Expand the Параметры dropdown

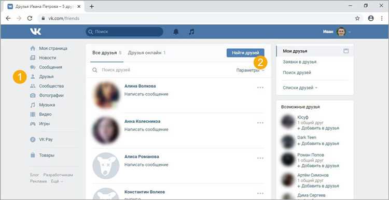click(250, 70)
